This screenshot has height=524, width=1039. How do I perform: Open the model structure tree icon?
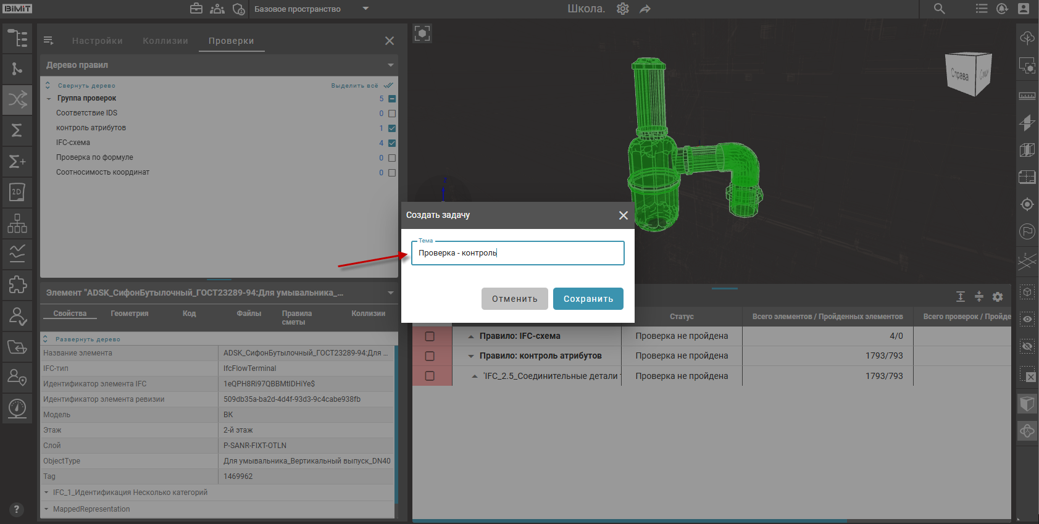[x=17, y=38]
